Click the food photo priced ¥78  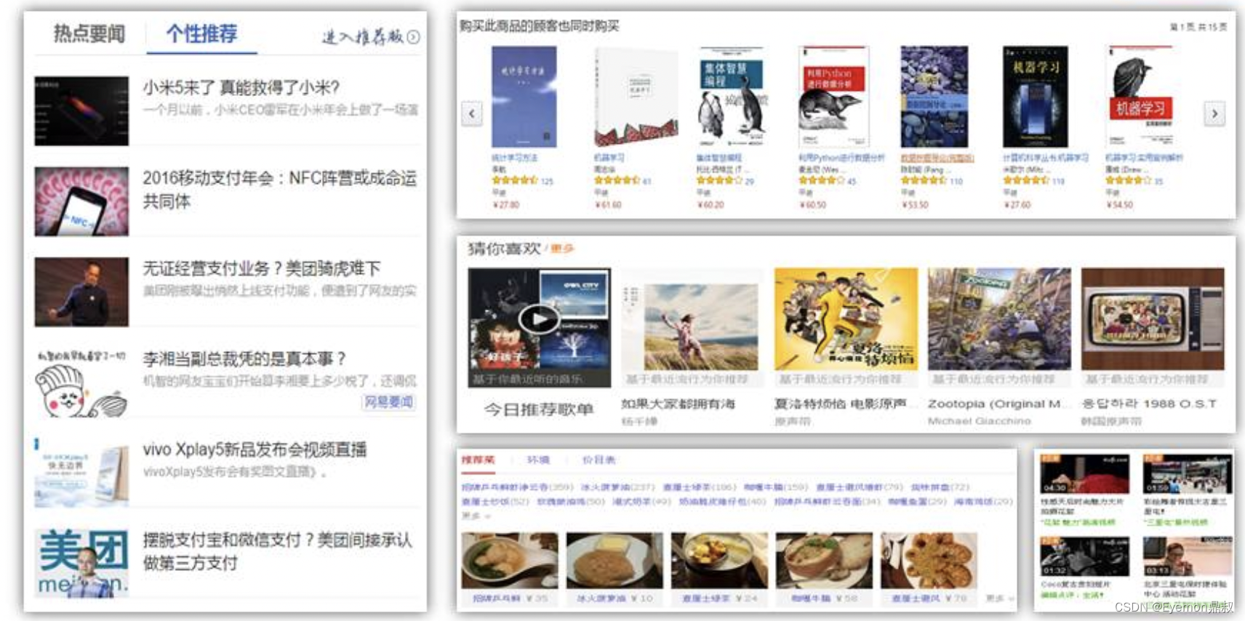coord(929,561)
